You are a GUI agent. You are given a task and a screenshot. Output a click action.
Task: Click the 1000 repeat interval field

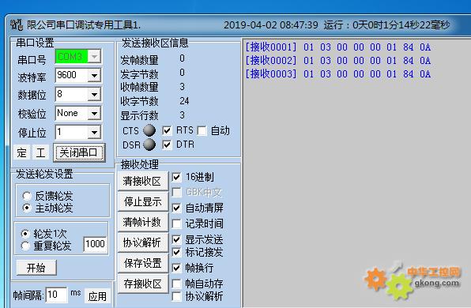tap(95, 244)
